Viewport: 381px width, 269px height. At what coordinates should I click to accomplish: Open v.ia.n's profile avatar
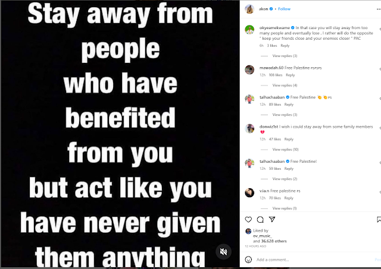pos(249,192)
